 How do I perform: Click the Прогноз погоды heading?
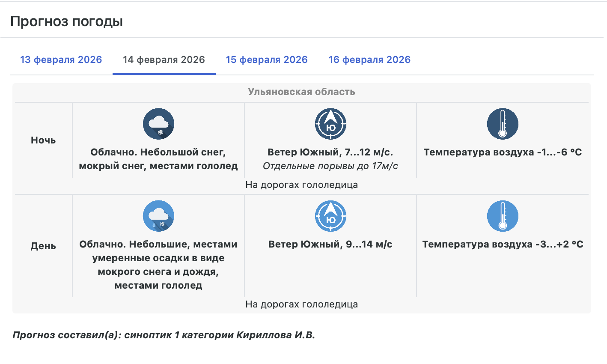pos(67,21)
